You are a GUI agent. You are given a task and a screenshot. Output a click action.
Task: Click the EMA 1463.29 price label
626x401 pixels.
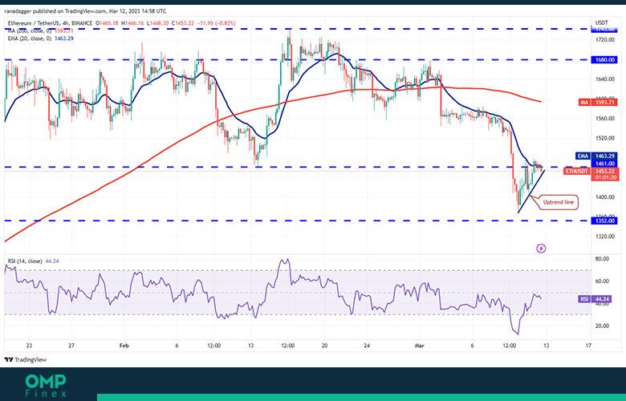[597, 156]
